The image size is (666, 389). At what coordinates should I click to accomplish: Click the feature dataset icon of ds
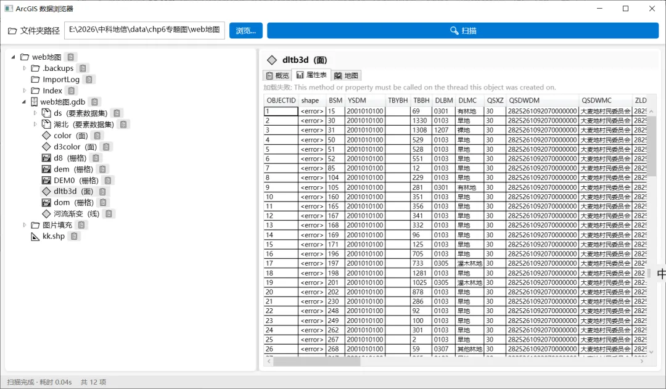46,113
